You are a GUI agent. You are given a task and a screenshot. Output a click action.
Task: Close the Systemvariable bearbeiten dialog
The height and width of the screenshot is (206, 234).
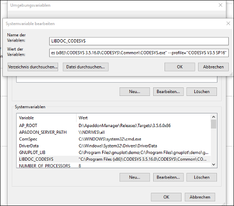pos(228,24)
